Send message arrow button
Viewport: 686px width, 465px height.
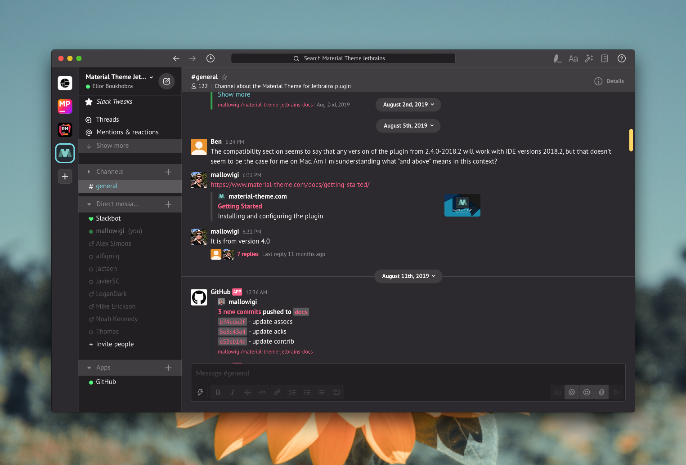[616, 392]
